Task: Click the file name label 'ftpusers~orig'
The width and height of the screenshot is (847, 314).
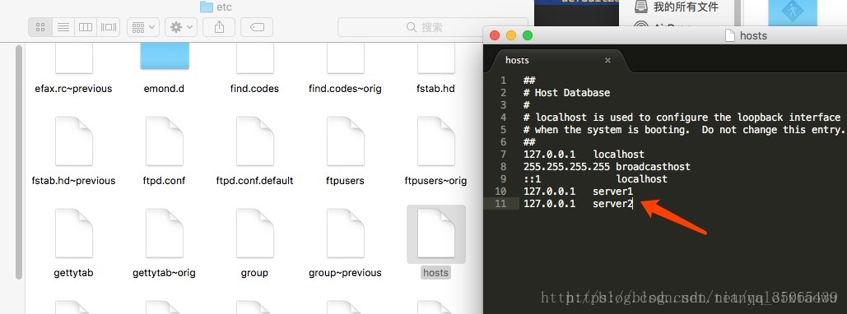Action: (x=435, y=181)
